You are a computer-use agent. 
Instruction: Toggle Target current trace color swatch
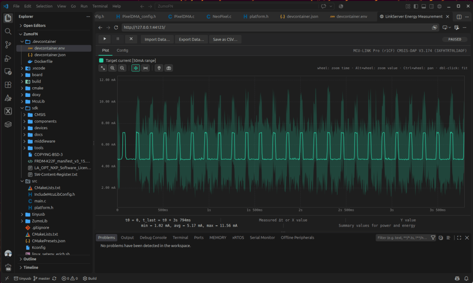pyautogui.click(x=101, y=60)
